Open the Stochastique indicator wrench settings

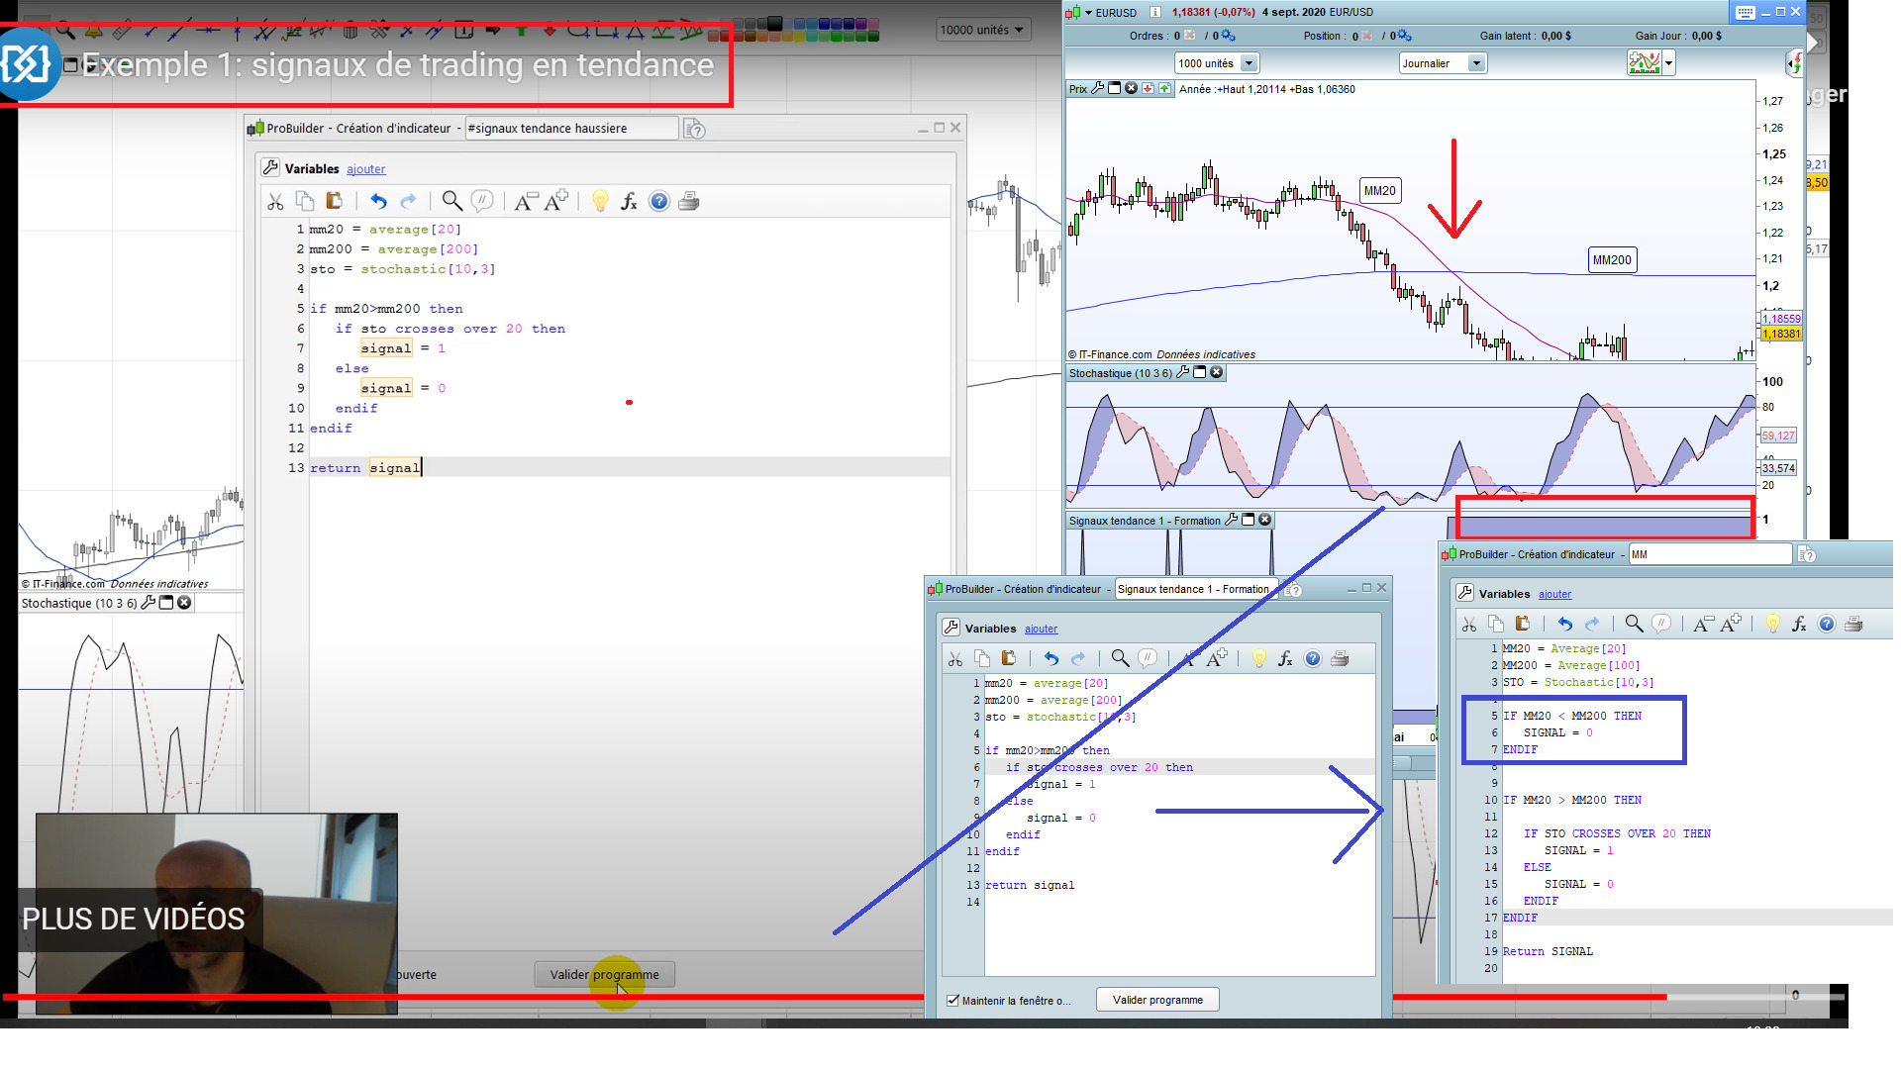(x=1182, y=373)
